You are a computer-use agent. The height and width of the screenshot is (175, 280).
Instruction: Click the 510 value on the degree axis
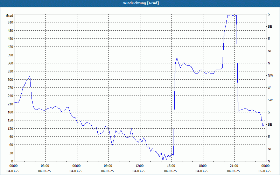pos(10,22)
